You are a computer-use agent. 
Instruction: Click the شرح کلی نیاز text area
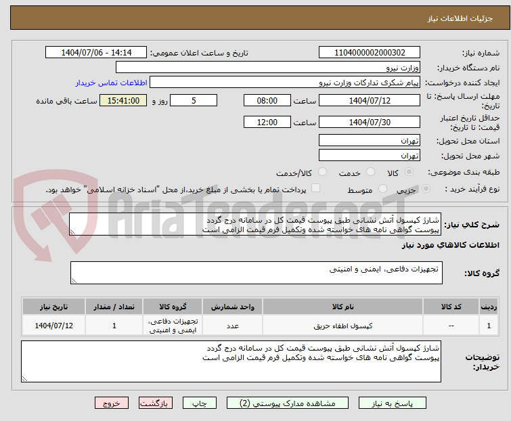(255, 224)
